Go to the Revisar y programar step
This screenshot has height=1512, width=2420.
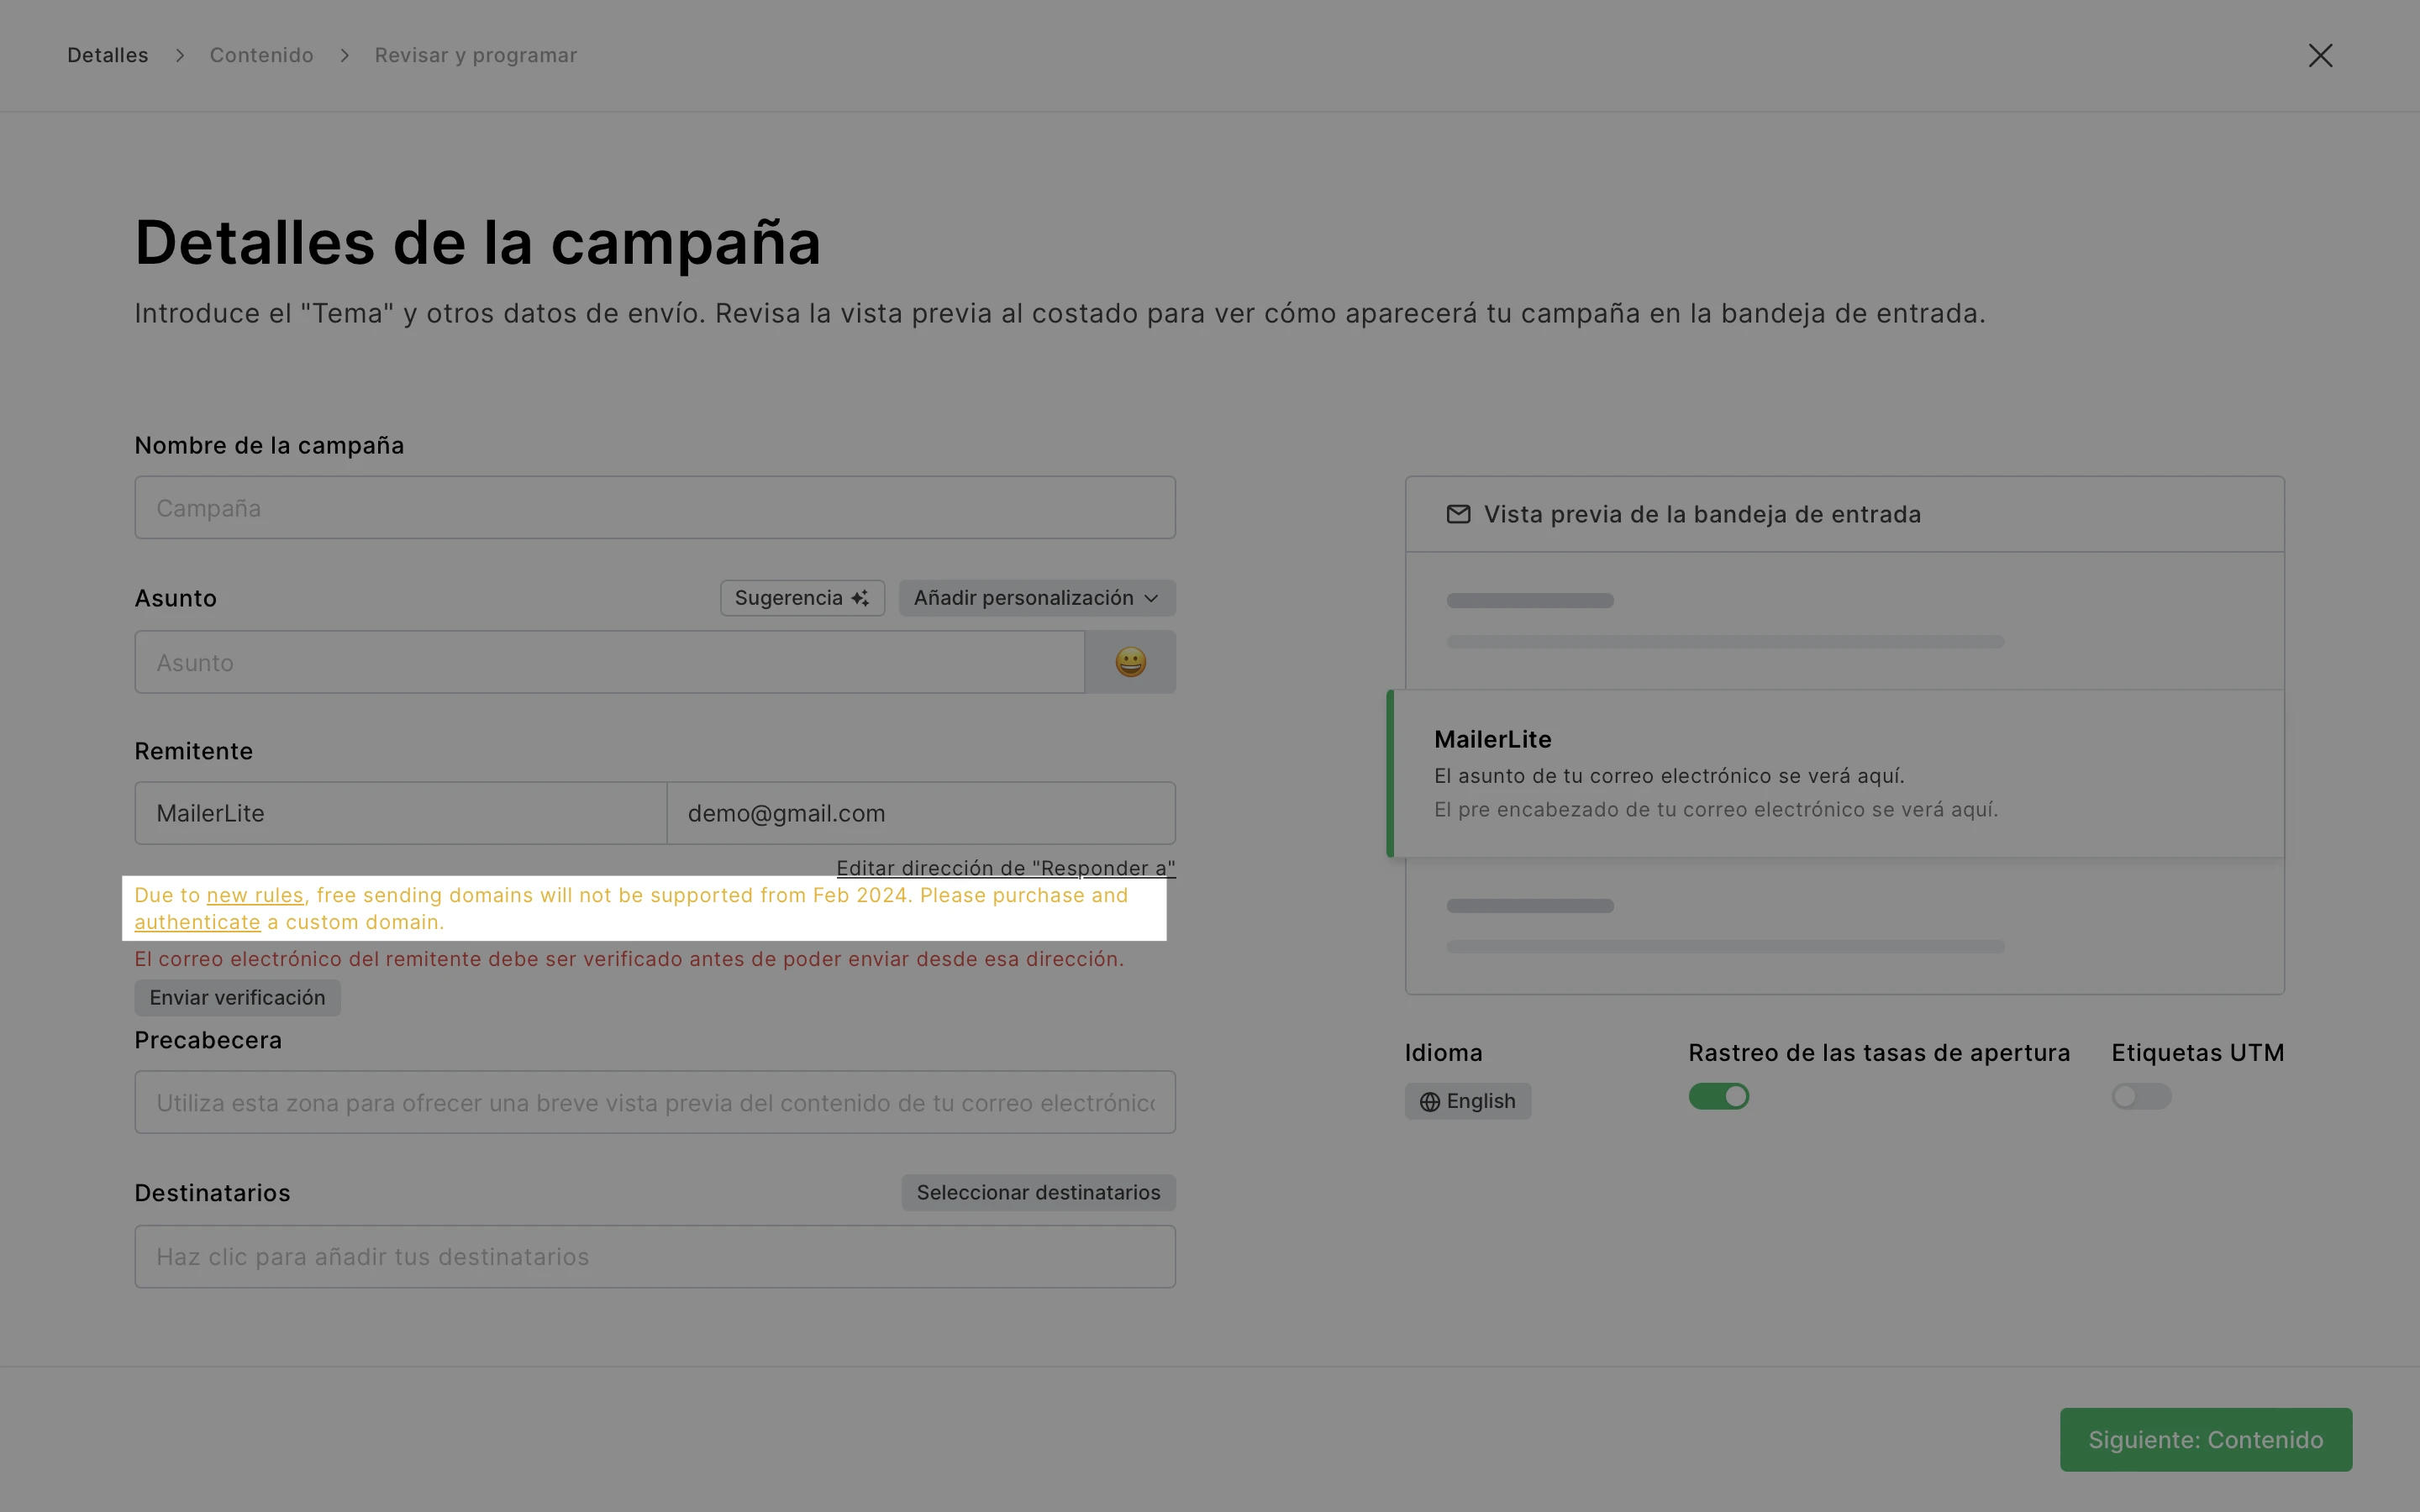coord(475,55)
